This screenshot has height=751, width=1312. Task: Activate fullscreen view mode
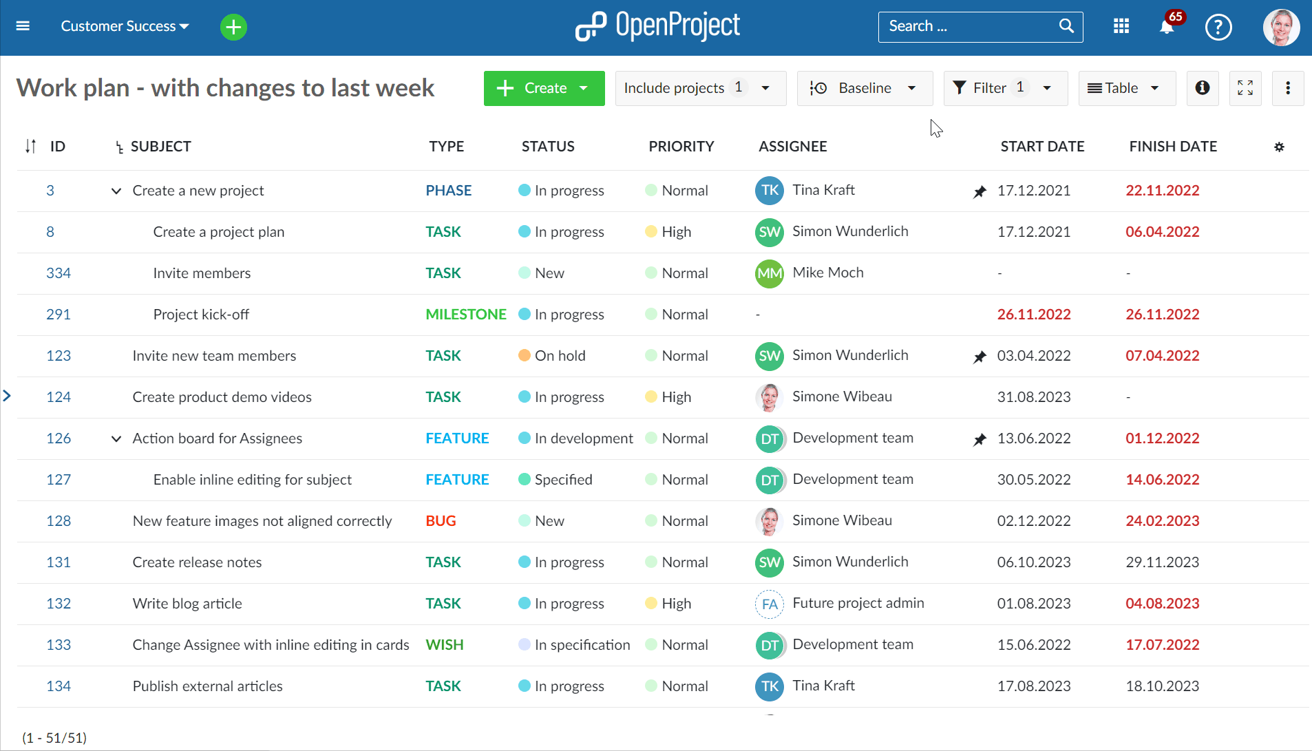(1245, 88)
